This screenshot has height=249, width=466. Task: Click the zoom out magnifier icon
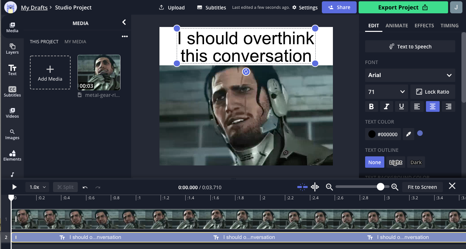pyautogui.click(x=329, y=187)
